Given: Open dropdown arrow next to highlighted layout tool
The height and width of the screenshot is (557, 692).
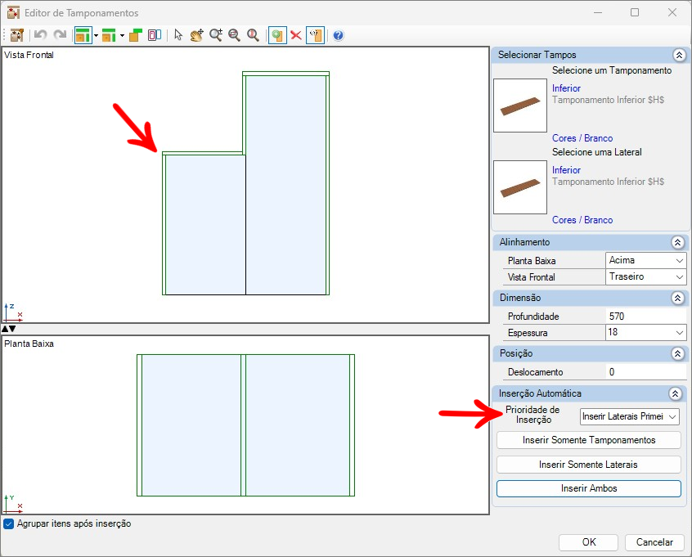Looking at the screenshot, I should click(96, 35).
